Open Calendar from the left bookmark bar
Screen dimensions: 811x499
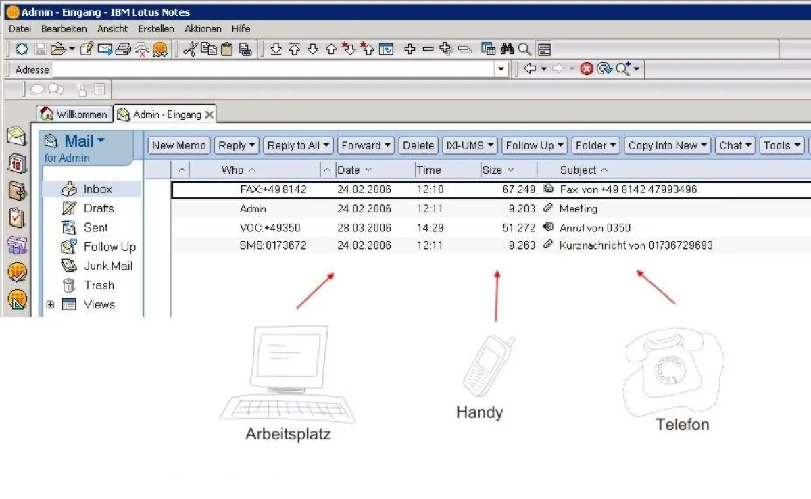(x=17, y=164)
